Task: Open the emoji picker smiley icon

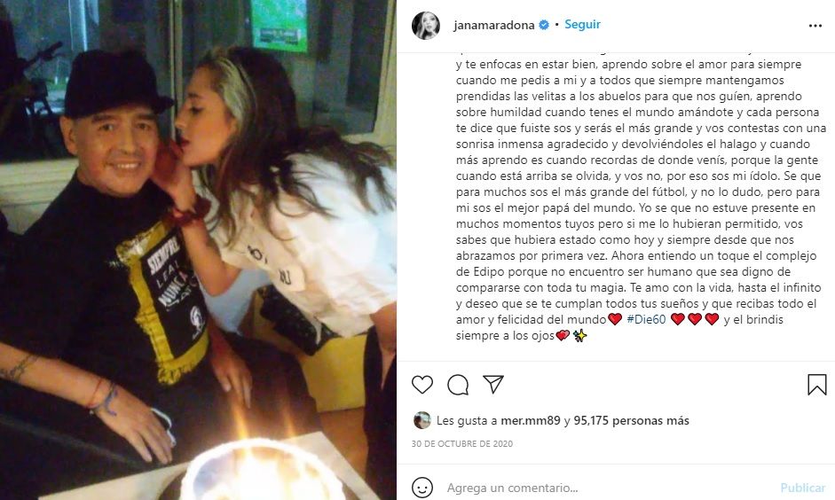Action: point(422,488)
